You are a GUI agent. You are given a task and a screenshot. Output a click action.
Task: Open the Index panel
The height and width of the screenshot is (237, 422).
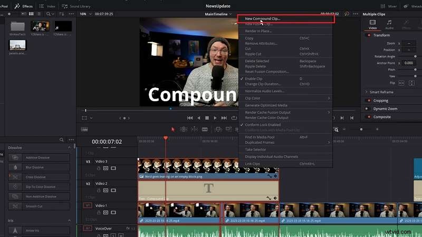point(47,6)
